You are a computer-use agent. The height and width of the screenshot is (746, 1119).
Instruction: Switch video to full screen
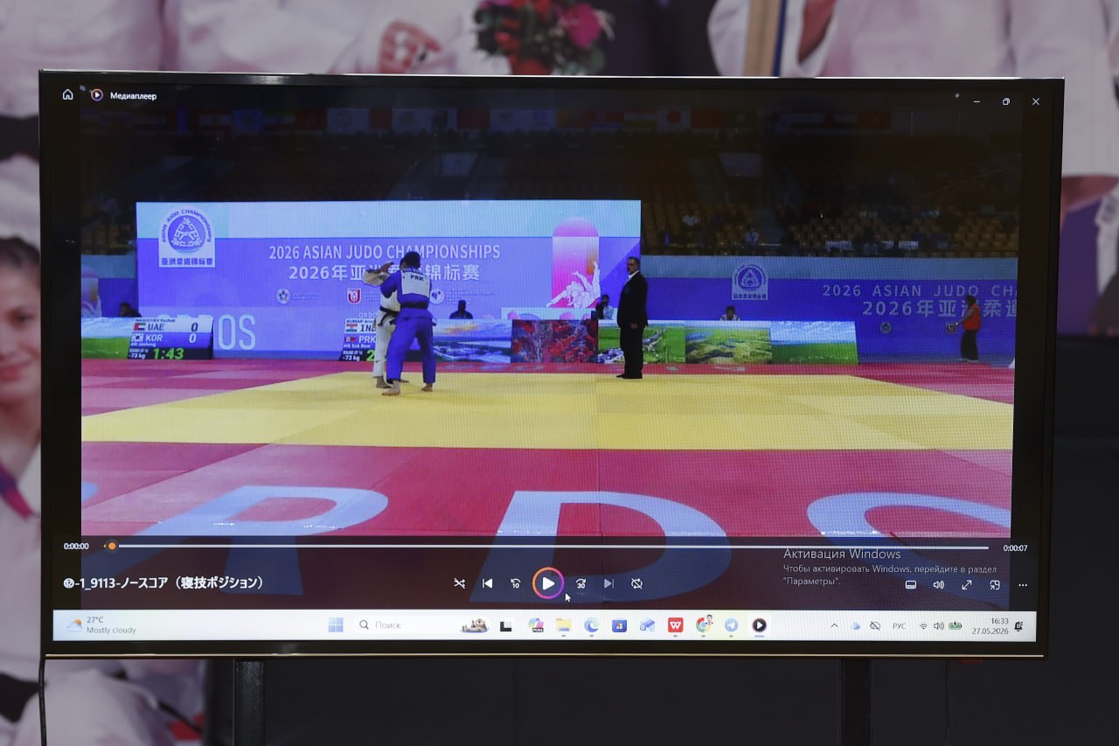pos(967,585)
